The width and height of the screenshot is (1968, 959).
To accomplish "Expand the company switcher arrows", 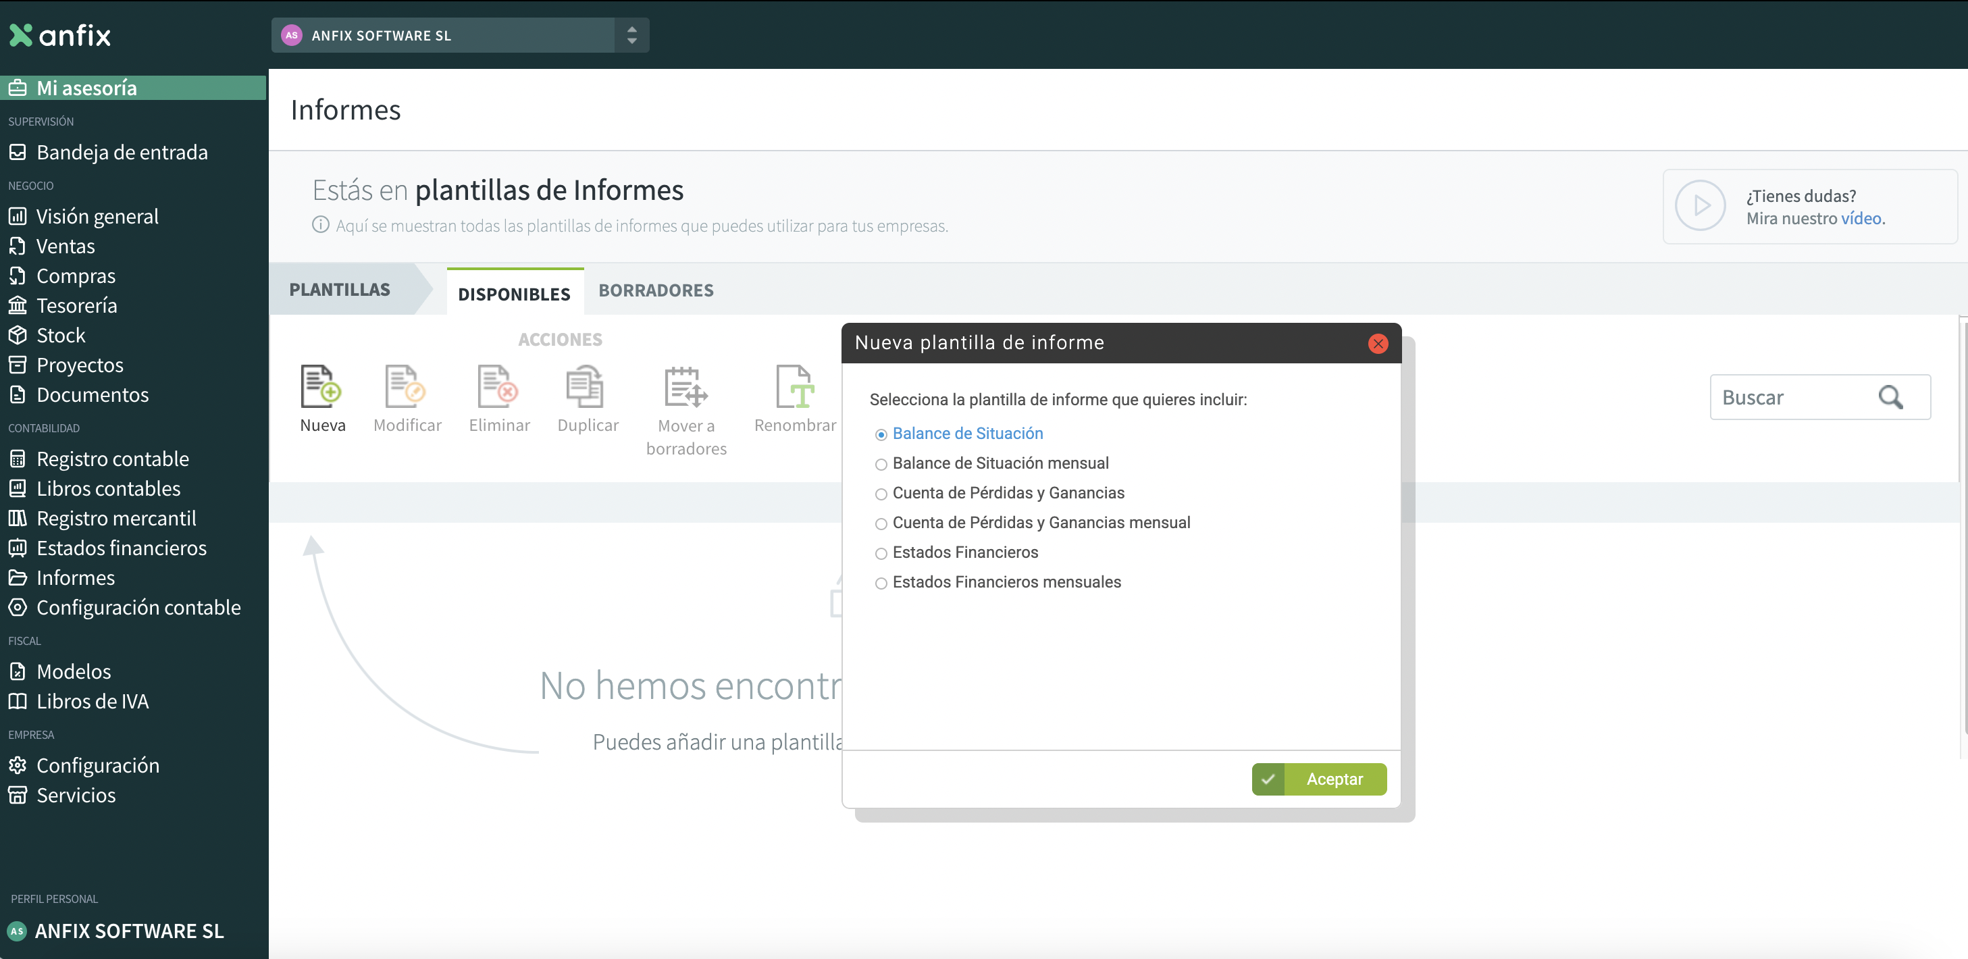I will pos(632,35).
